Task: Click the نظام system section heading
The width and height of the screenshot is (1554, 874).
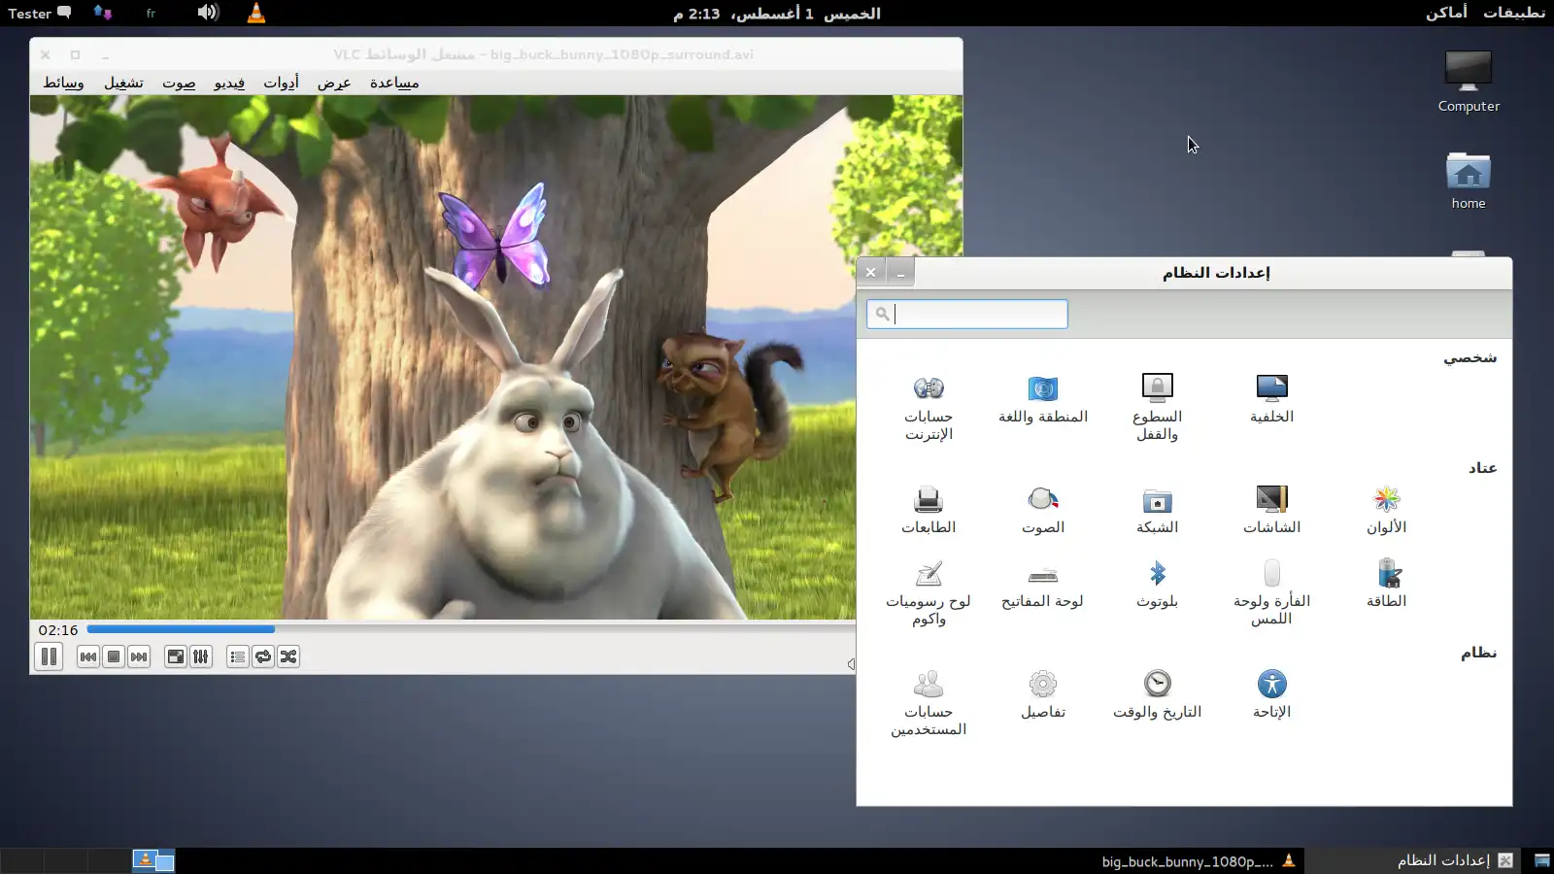Action: click(x=1478, y=652)
